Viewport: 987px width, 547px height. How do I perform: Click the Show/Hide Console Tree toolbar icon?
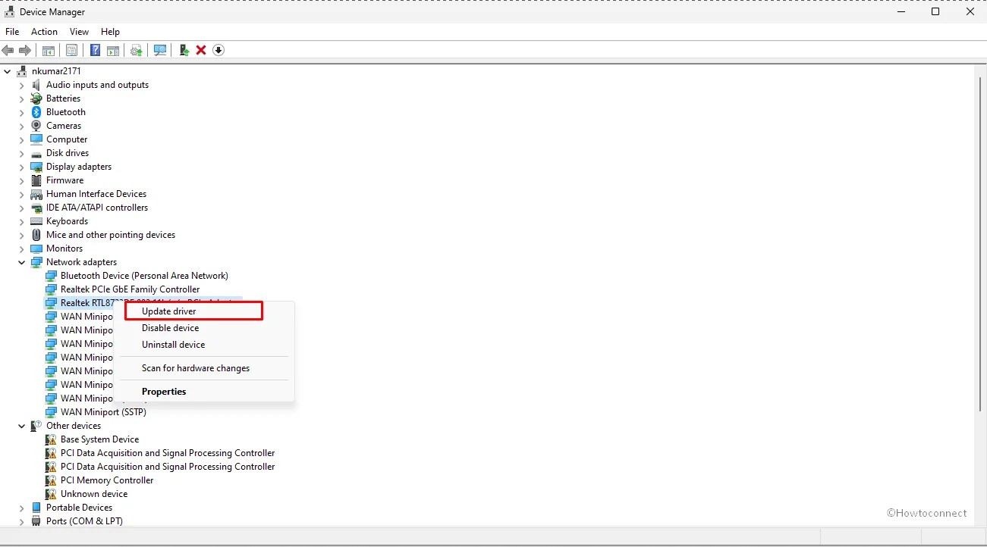48,50
